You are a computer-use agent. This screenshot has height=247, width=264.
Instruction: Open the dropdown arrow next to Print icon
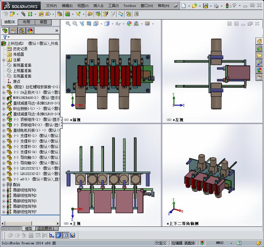pyautogui.click(x=222, y=6)
